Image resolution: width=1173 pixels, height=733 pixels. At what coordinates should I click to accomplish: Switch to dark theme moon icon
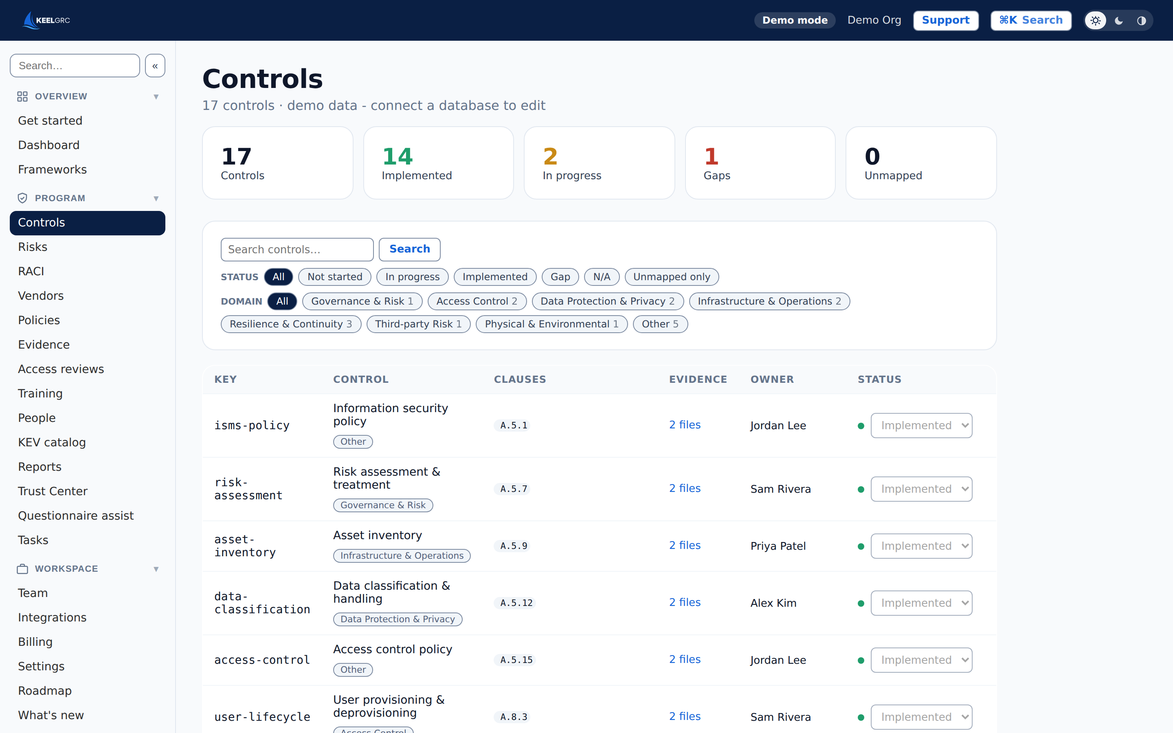click(x=1119, y=20)
